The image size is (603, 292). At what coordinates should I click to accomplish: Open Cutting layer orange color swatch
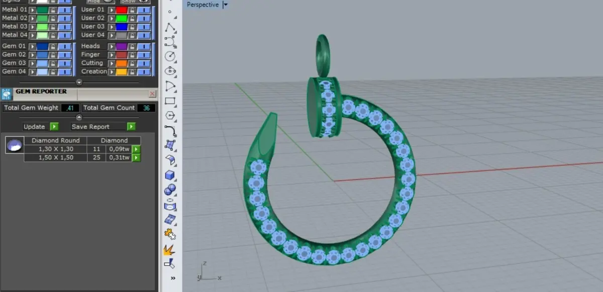[122, 63]
